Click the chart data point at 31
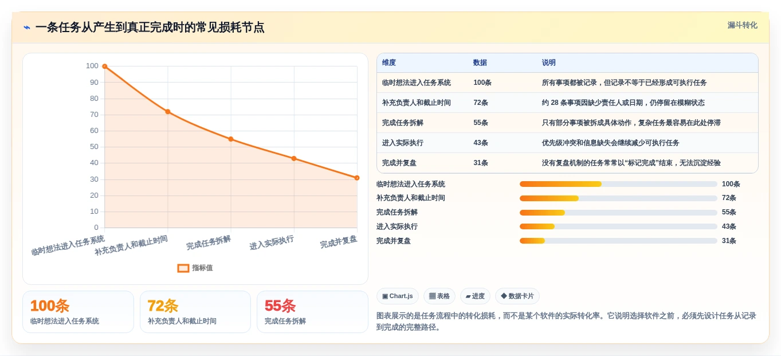 point(357,178)
